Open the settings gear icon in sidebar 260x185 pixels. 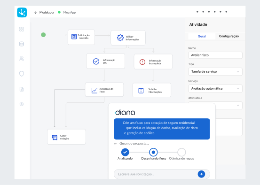point(22,104)
